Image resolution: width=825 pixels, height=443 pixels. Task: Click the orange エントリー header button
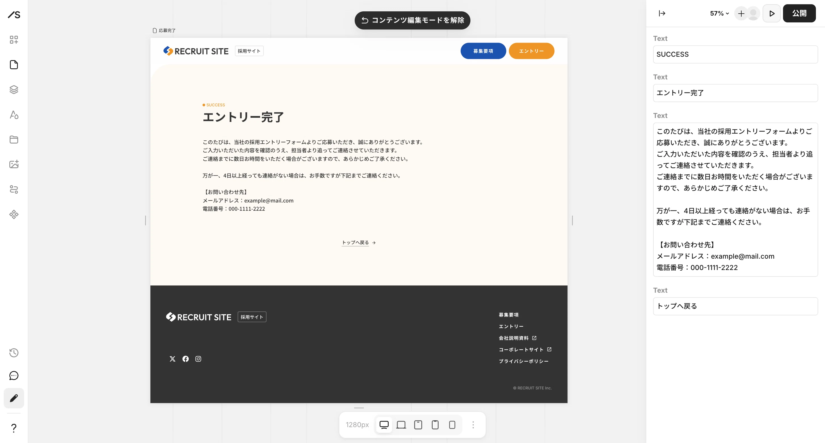(x=531, y=51)
